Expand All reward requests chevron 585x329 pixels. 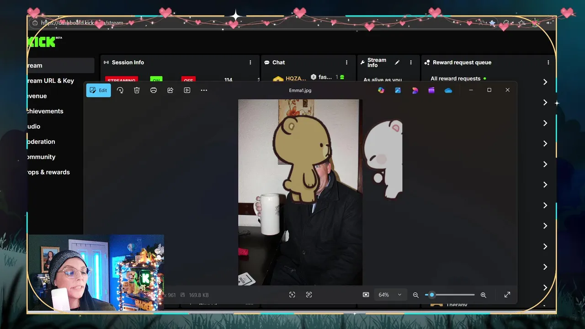pos(545,82)
